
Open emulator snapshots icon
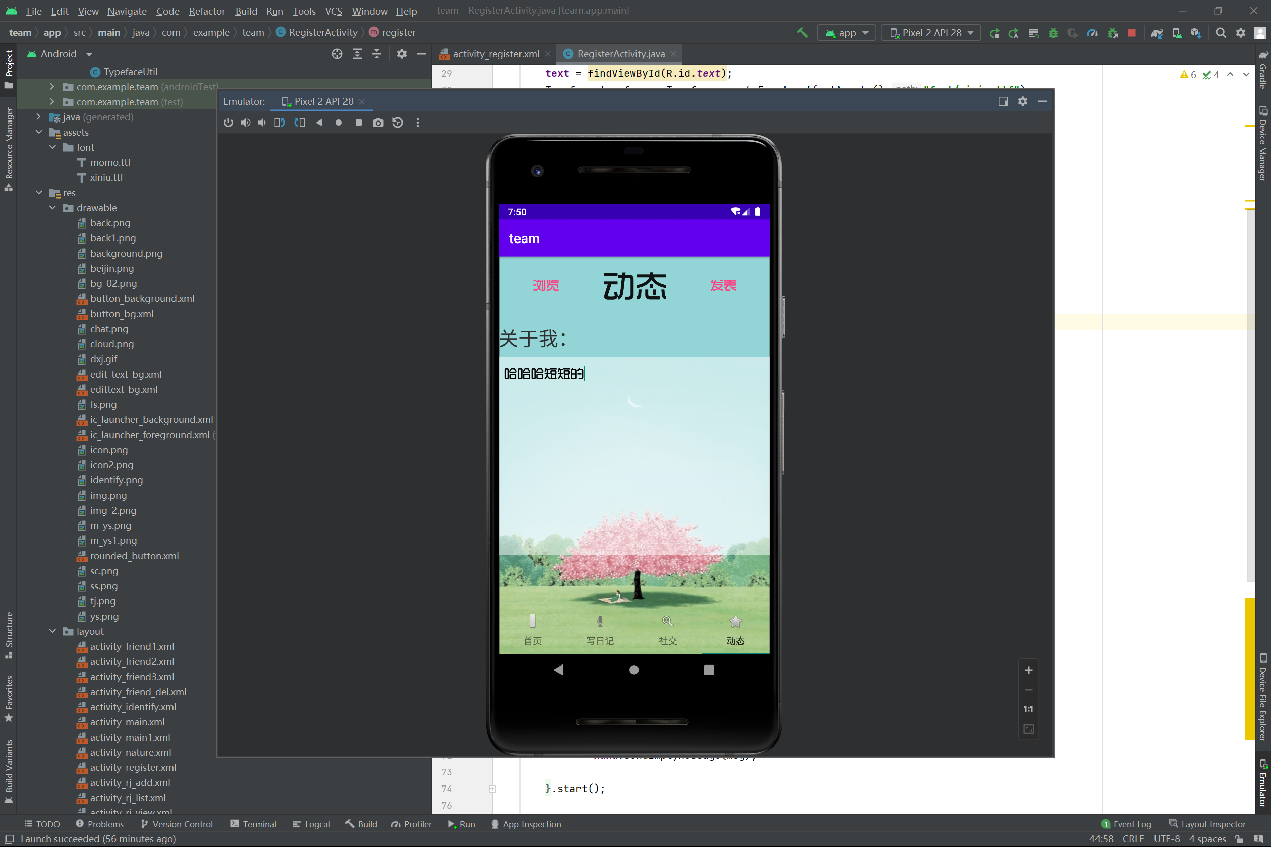398,123
